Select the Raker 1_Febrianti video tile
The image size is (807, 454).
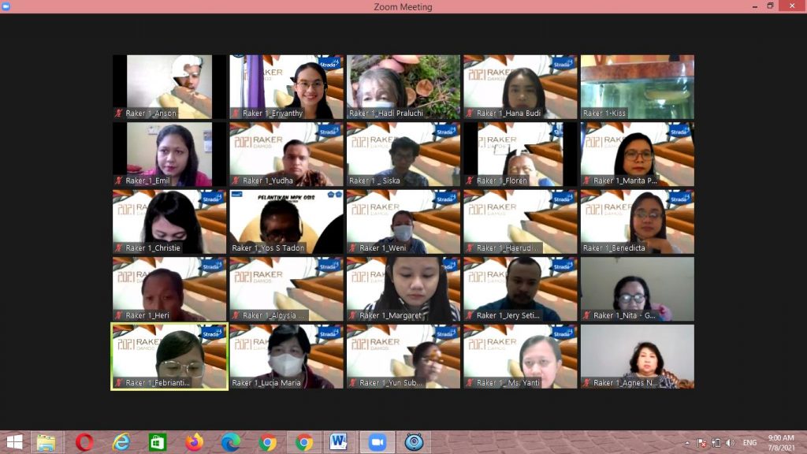(169, 356)
